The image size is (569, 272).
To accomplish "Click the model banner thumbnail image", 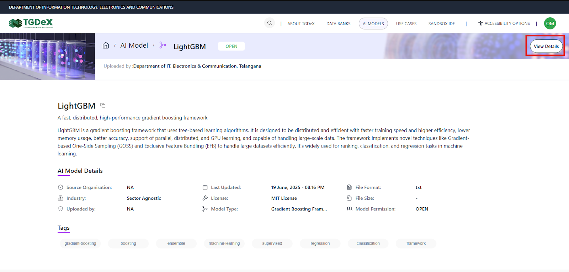I will tap(47, 57).
